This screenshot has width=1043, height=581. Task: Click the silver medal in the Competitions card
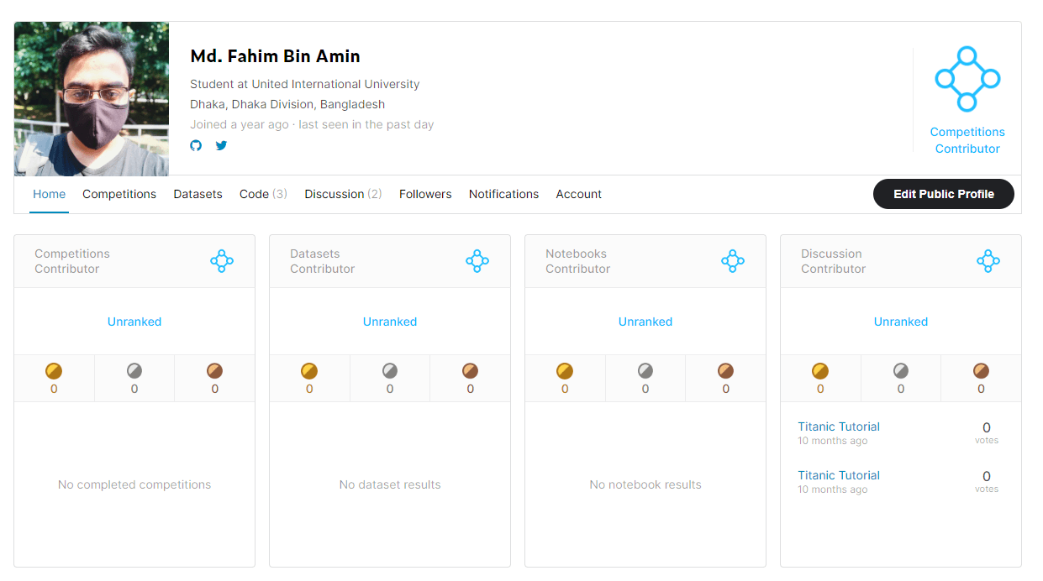tap(134, 371)
